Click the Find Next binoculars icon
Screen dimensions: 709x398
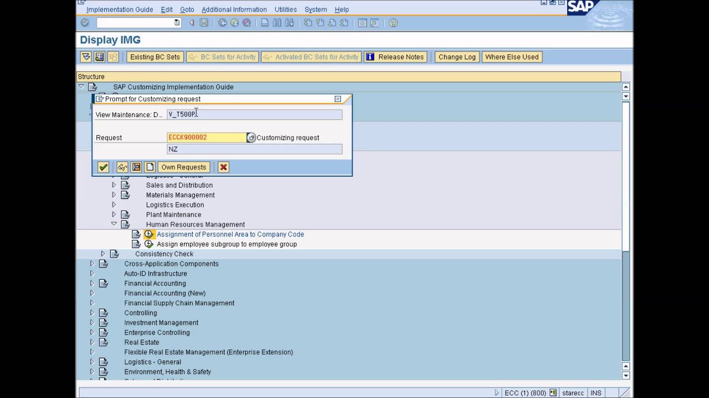pos(289,23)
